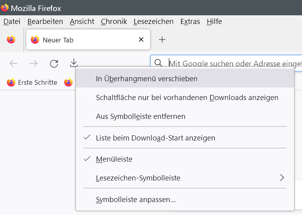Uncheck the Menüleiste option
The width and height of the screenshot is (302, 215).
114,159
